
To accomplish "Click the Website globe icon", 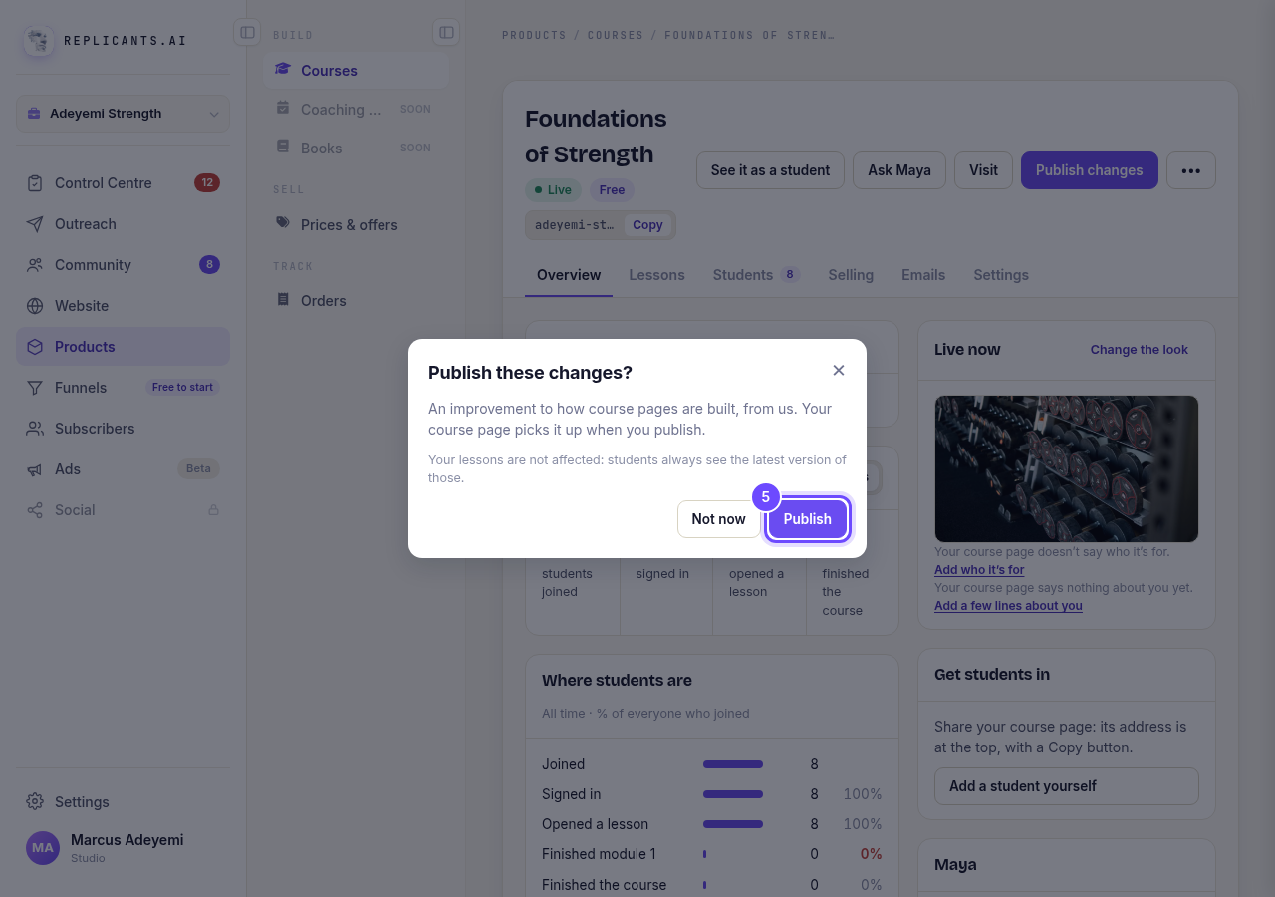I will (x=35, y=306).
